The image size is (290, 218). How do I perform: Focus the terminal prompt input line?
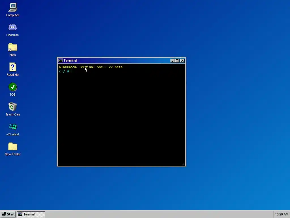coord(121,71)
